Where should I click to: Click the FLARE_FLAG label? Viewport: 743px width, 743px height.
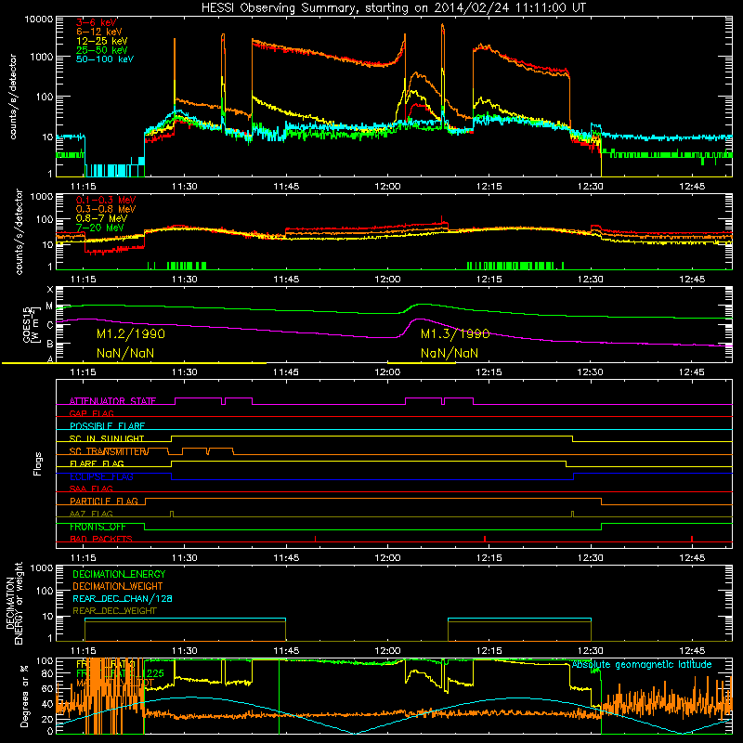[x=97, y=463]
